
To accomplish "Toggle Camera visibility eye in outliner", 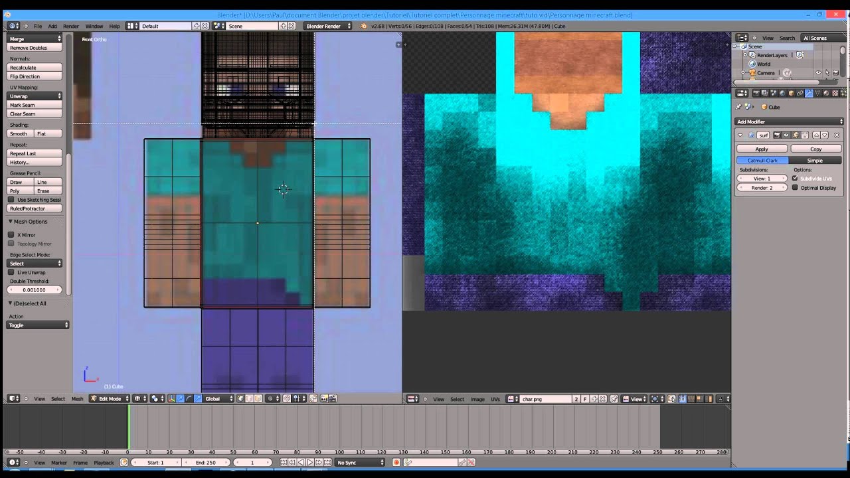I will click(819, 72).
